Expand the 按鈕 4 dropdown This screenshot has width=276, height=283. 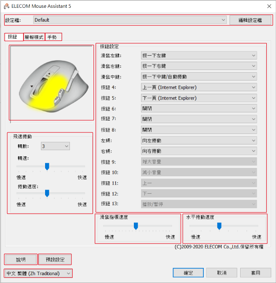point(199,87)
